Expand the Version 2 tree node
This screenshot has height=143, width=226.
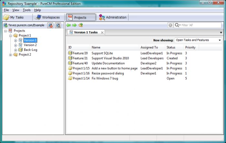coord(15,45)
